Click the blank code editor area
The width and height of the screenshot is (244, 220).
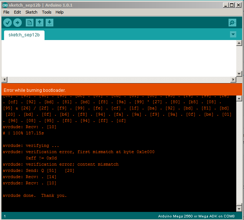pyautogui.click(x=119, y=58)
